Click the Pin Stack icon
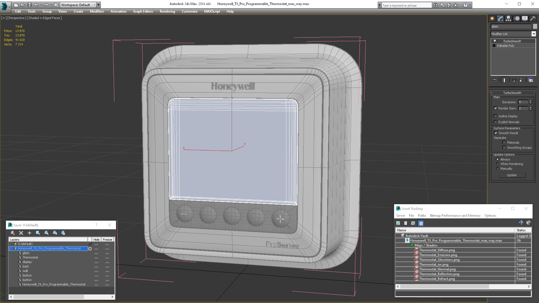 pyautogui.click(x=494, y=80)
